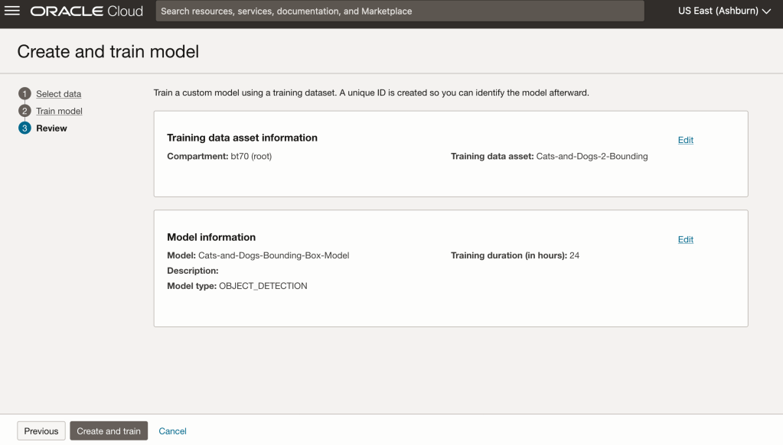
Task: Click the Cats-and-Dogs-2-Bounding data asset name
Action: click(592, 157)
